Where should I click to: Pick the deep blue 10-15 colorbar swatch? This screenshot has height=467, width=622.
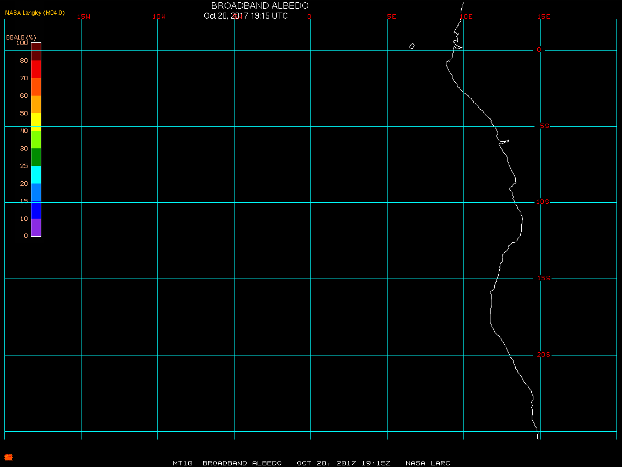tap(36, 210)
